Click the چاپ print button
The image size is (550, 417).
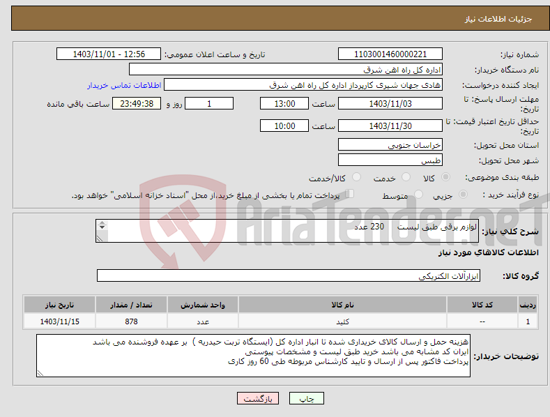[x=307, y=398]
